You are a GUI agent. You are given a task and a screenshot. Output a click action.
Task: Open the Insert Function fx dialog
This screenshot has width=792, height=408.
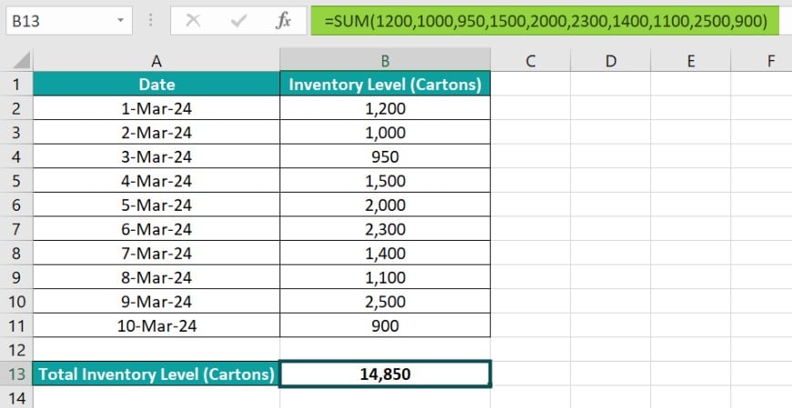(x=283, y=21)
